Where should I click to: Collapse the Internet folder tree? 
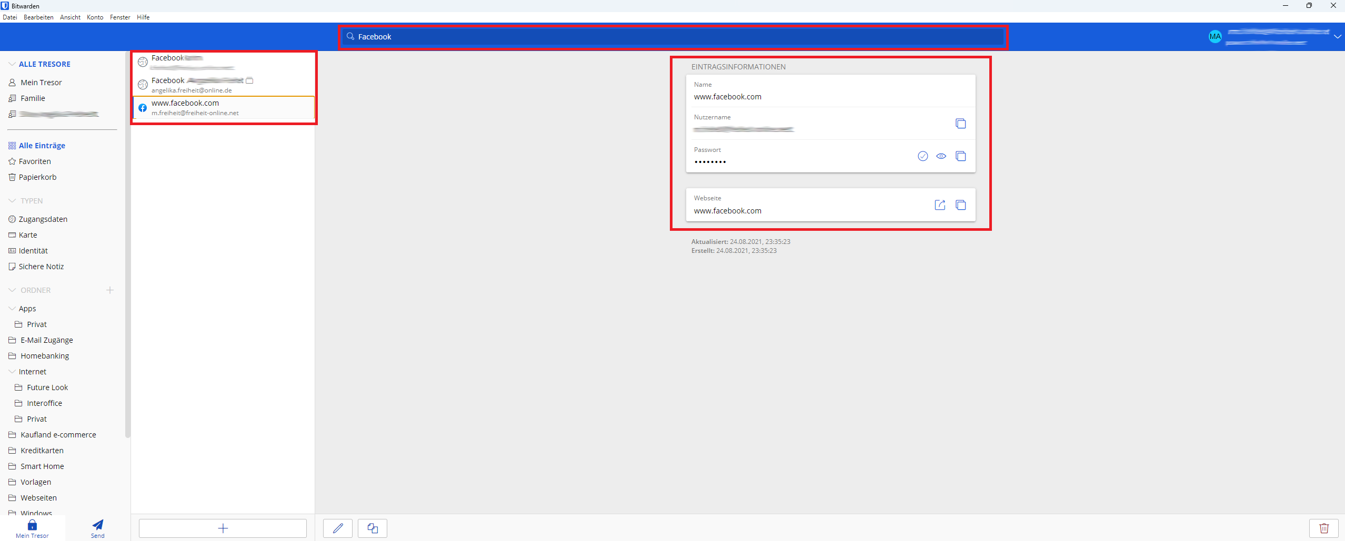click(12, 372)
